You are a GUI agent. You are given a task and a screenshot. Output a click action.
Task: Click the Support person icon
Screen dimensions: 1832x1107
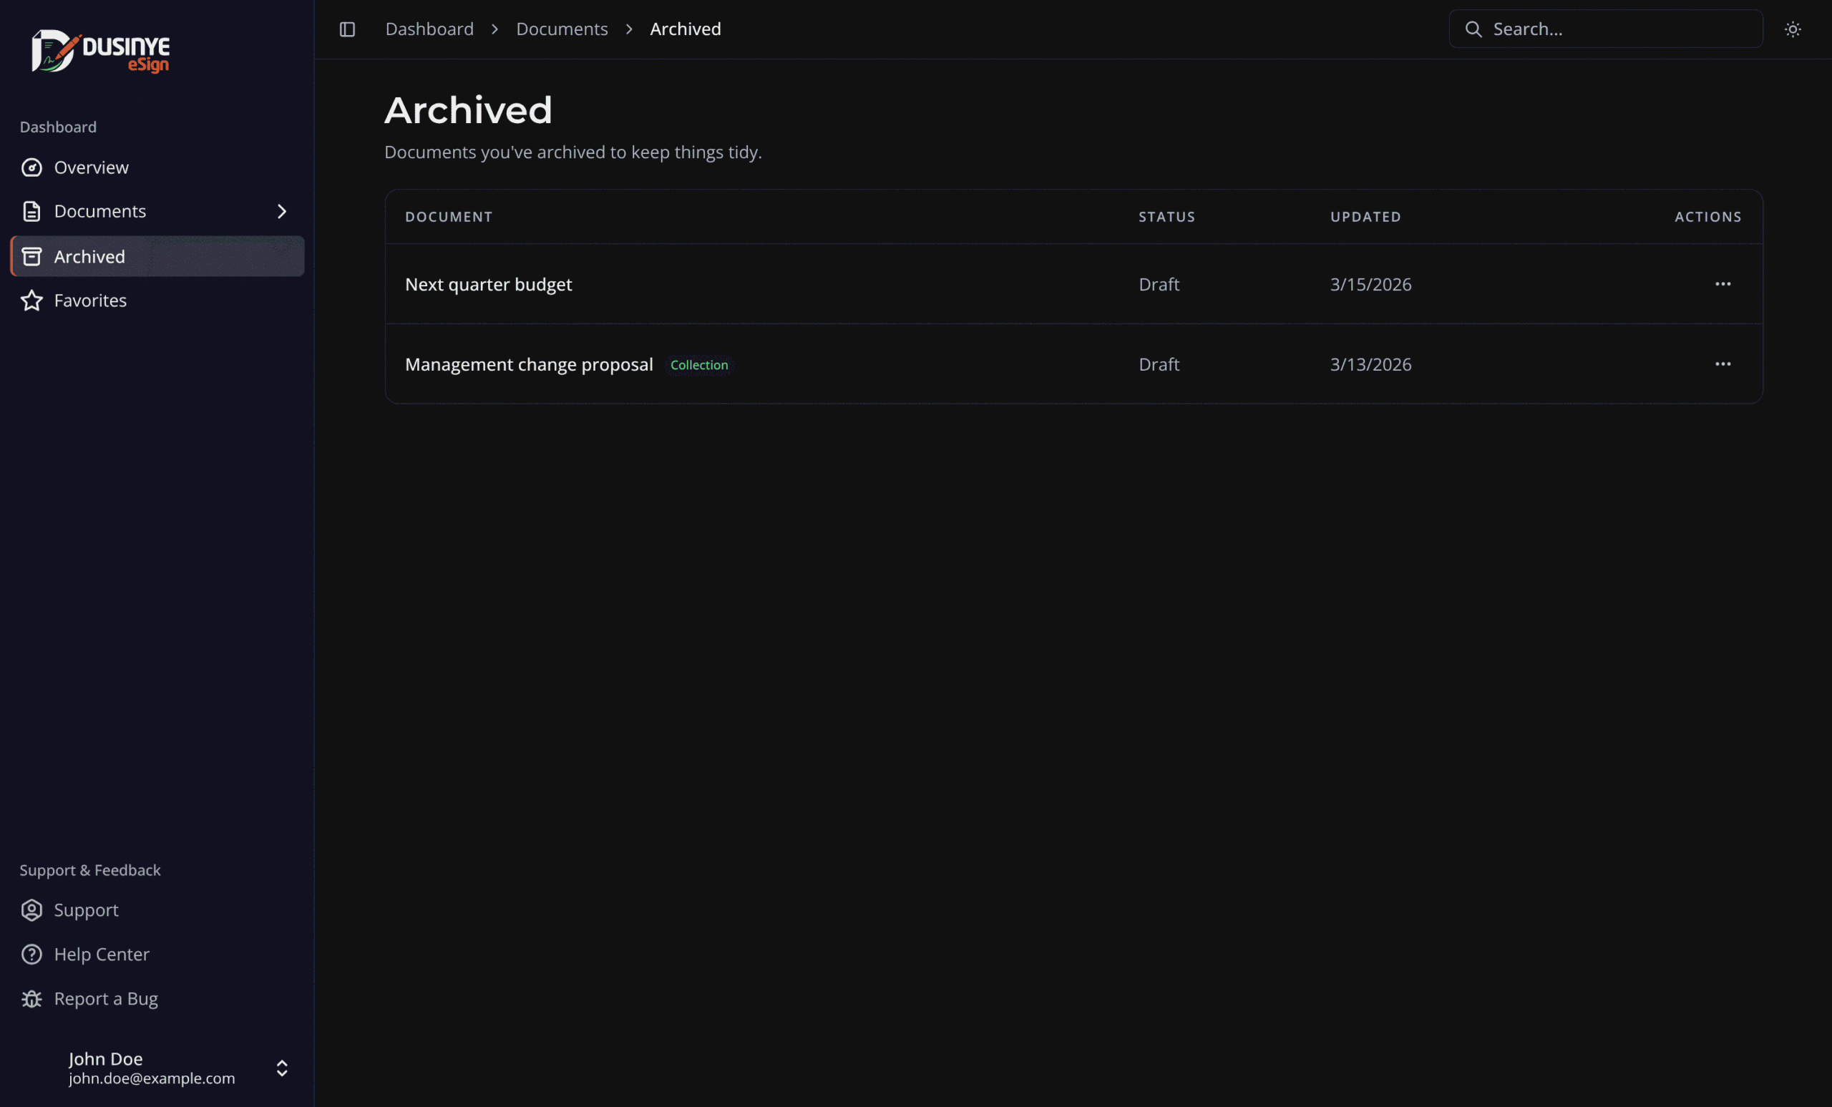point(31,910)
